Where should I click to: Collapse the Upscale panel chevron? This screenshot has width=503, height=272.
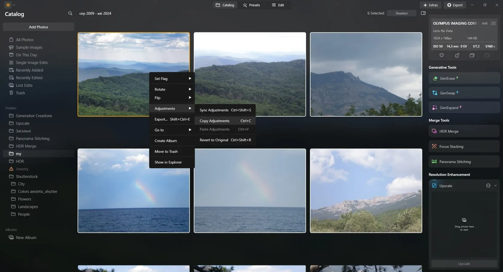[x=496, y=186]
